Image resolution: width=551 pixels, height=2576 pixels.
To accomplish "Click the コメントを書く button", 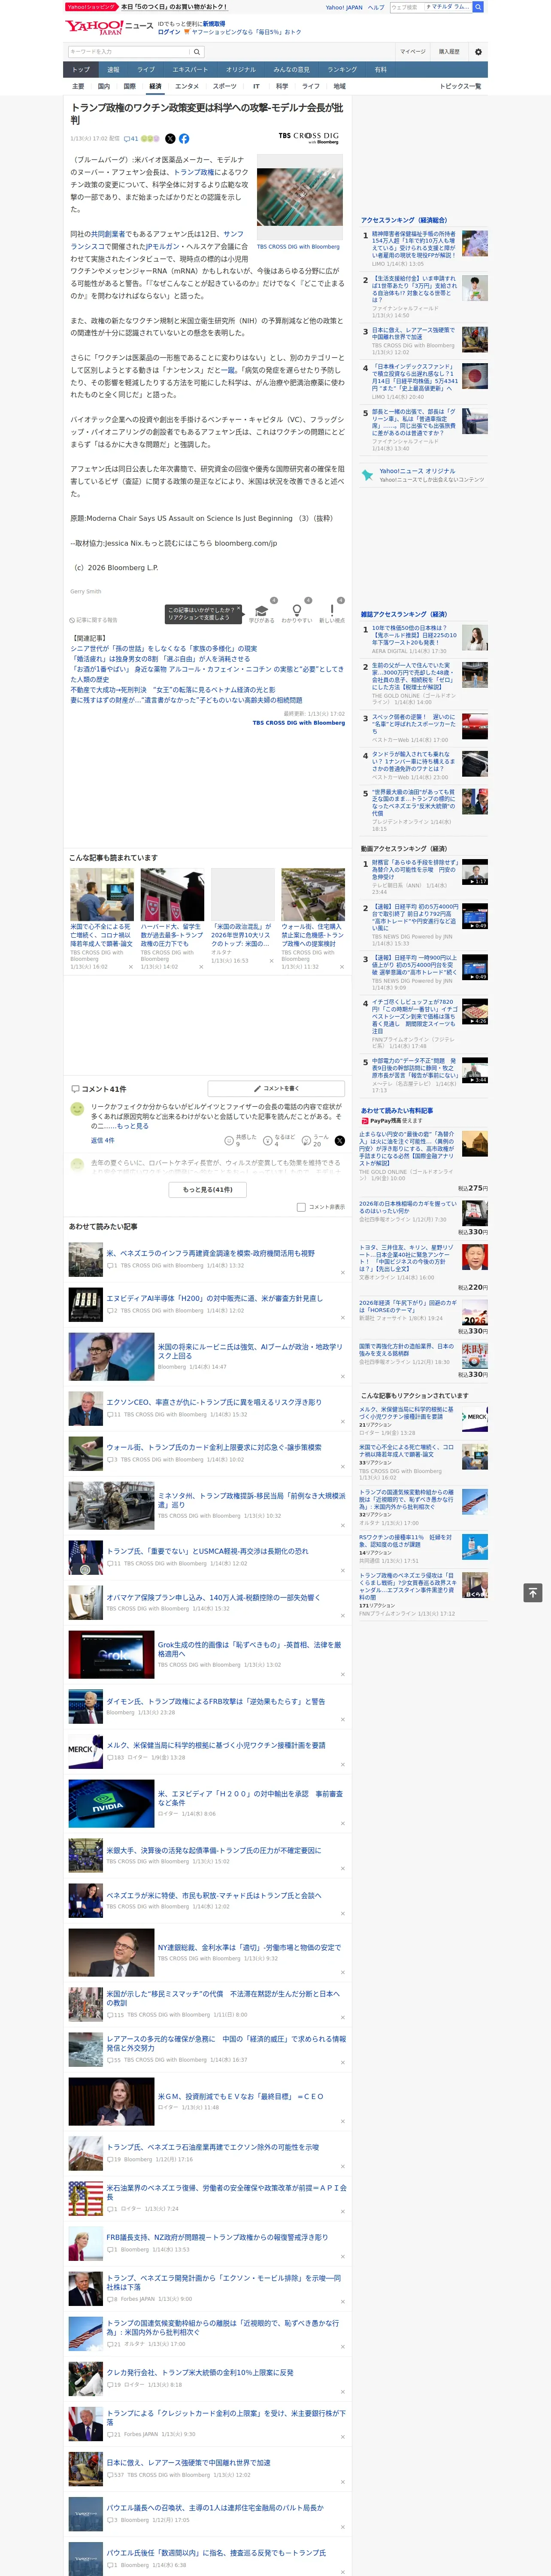I will [x=276, y=1088].
